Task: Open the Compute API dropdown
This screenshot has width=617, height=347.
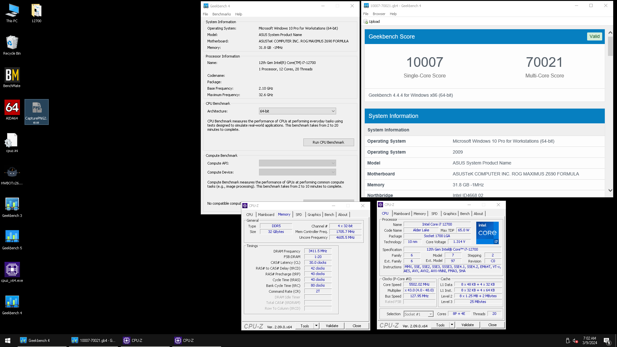Action: click(297, 163)
